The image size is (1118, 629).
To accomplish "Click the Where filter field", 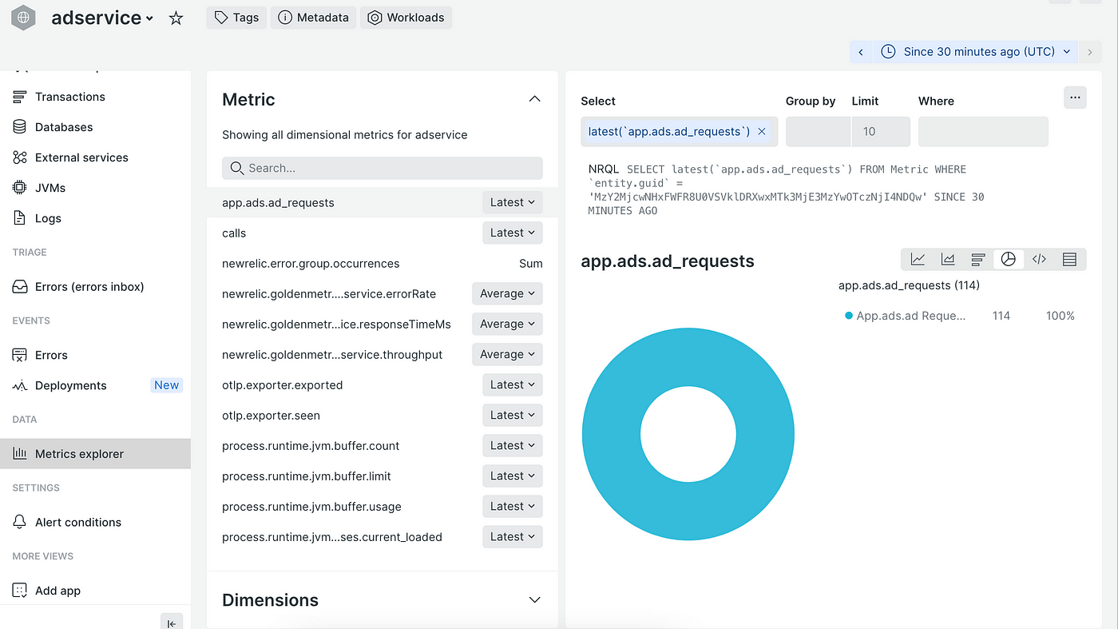I will [983, 132].
